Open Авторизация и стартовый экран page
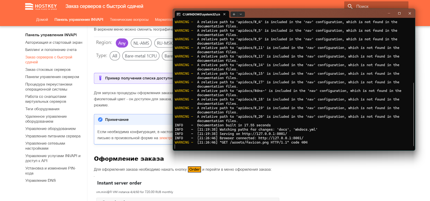 pyautogui.click(x=54, y=42)
